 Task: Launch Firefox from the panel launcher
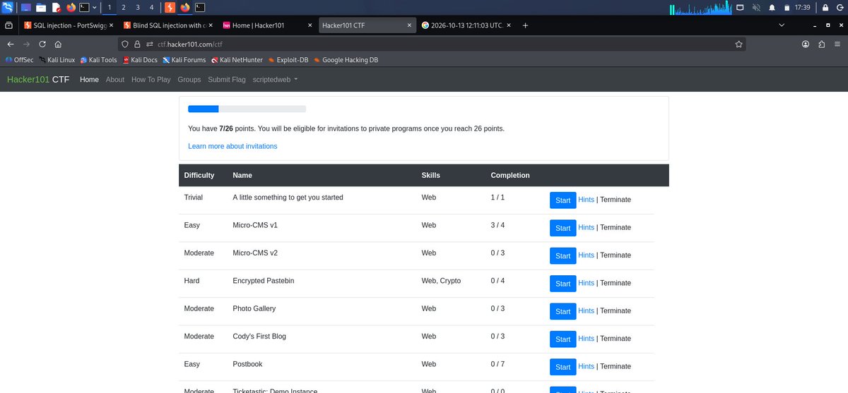tap(71, 7)
